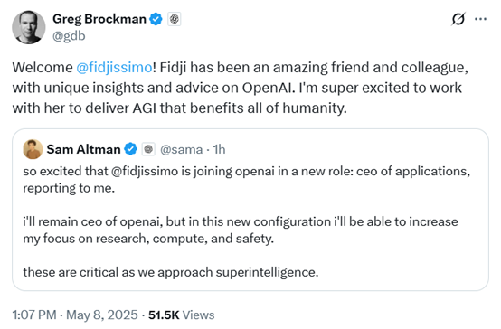Click the superintelligence line in quoted tweet
501x329 pixels.
click(171, 272)
